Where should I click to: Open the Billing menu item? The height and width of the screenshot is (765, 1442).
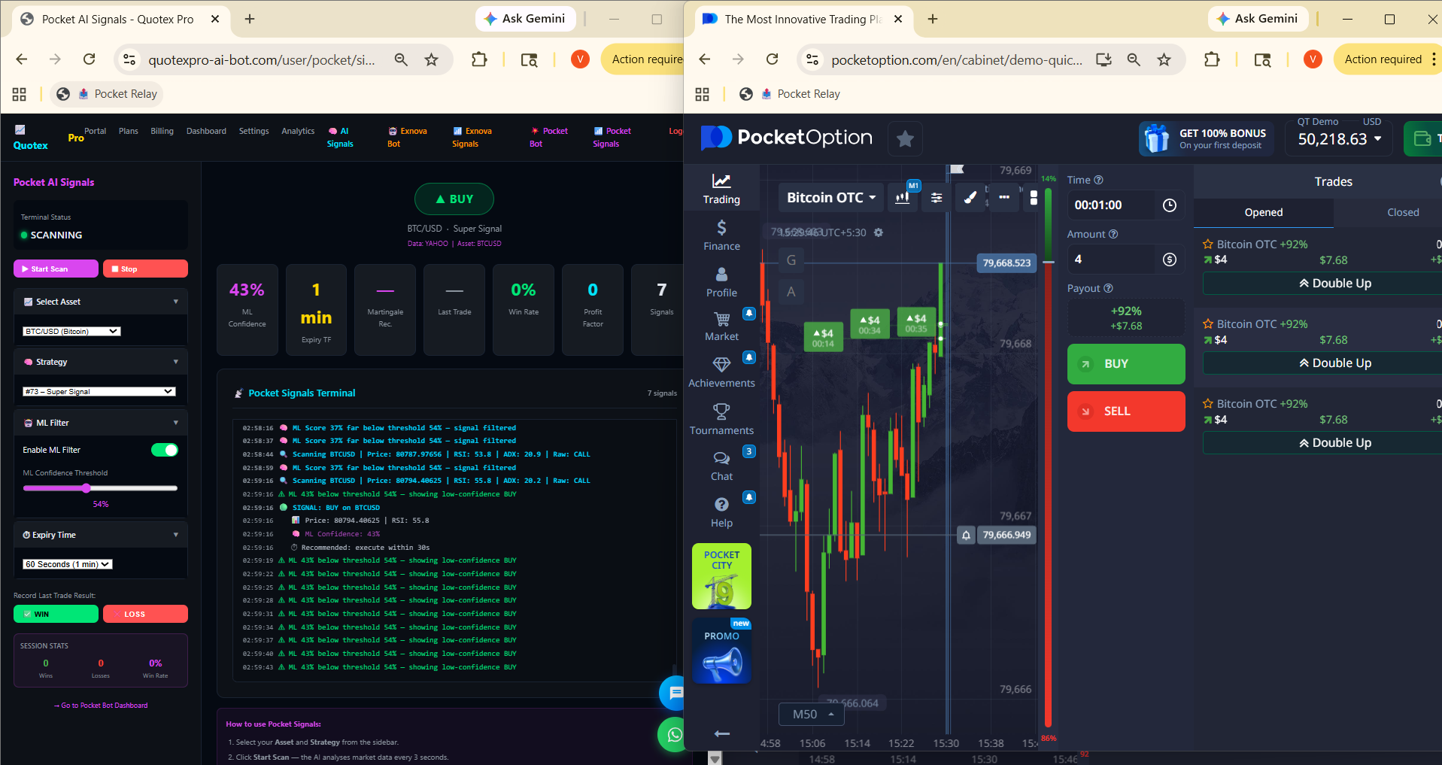[x=162, y=131]
